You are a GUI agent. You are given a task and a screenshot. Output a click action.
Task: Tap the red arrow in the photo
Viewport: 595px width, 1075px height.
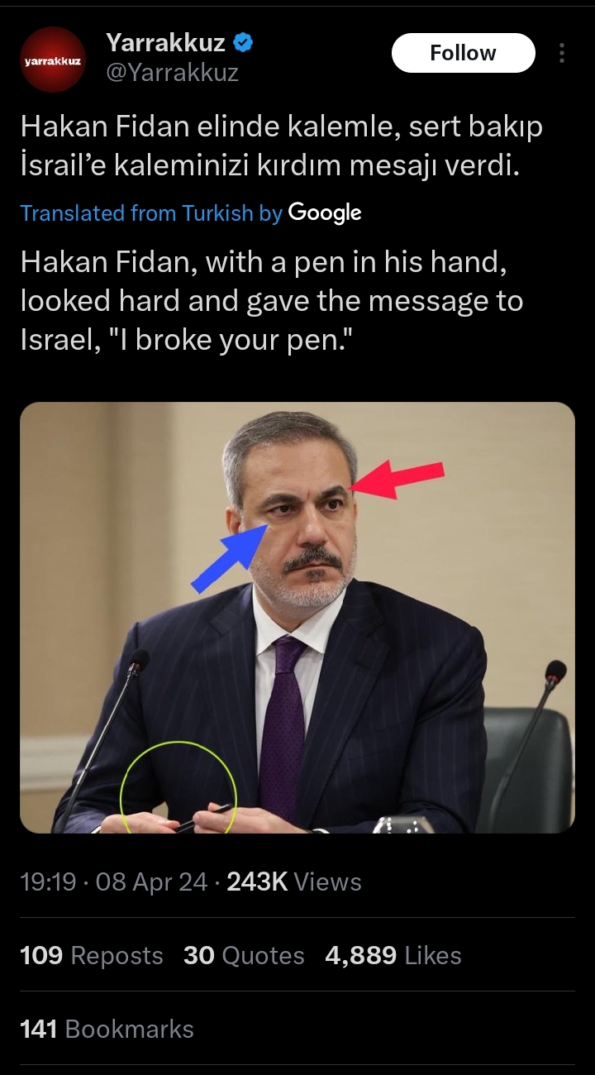pos(397,479)
